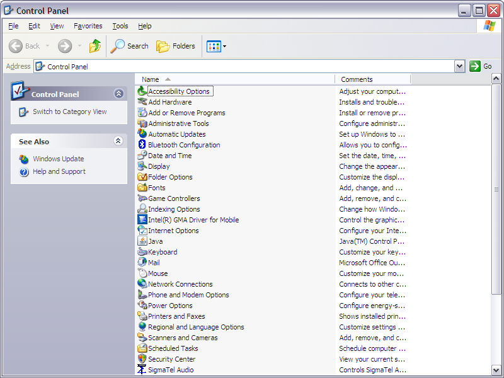Image resolution: width=504 pixels, height=378 pixels.
Task: Go up one folder level
Action: [95, 46]
